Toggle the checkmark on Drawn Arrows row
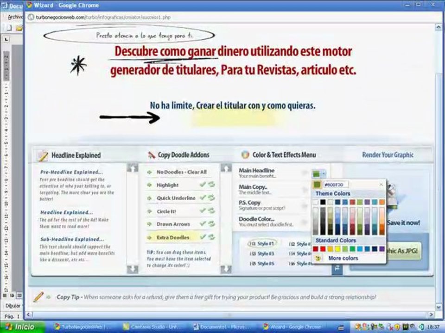The width and height of the screenshot is (445, 333). pyautogui.click(x=203, y=224)
